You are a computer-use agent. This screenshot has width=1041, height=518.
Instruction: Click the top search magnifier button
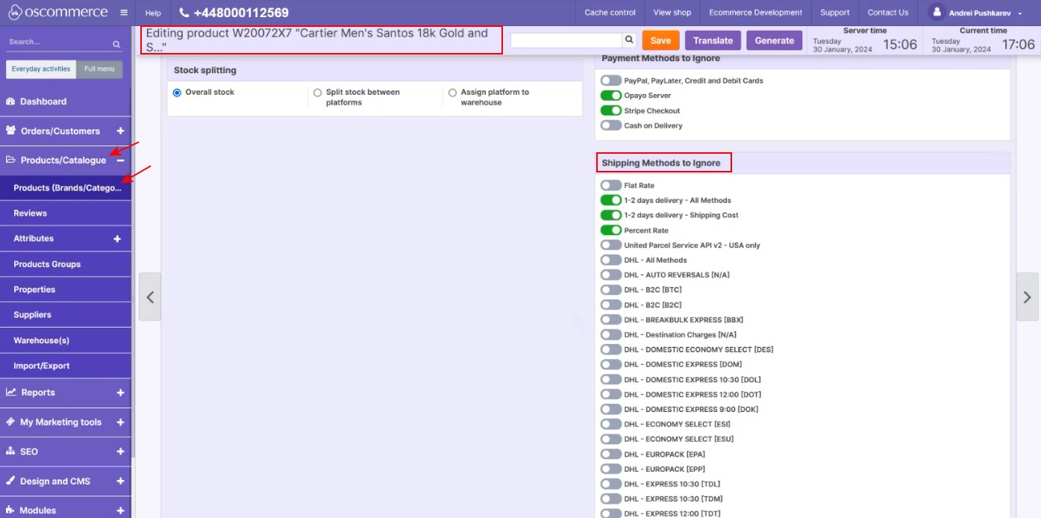tap(629, 40)
